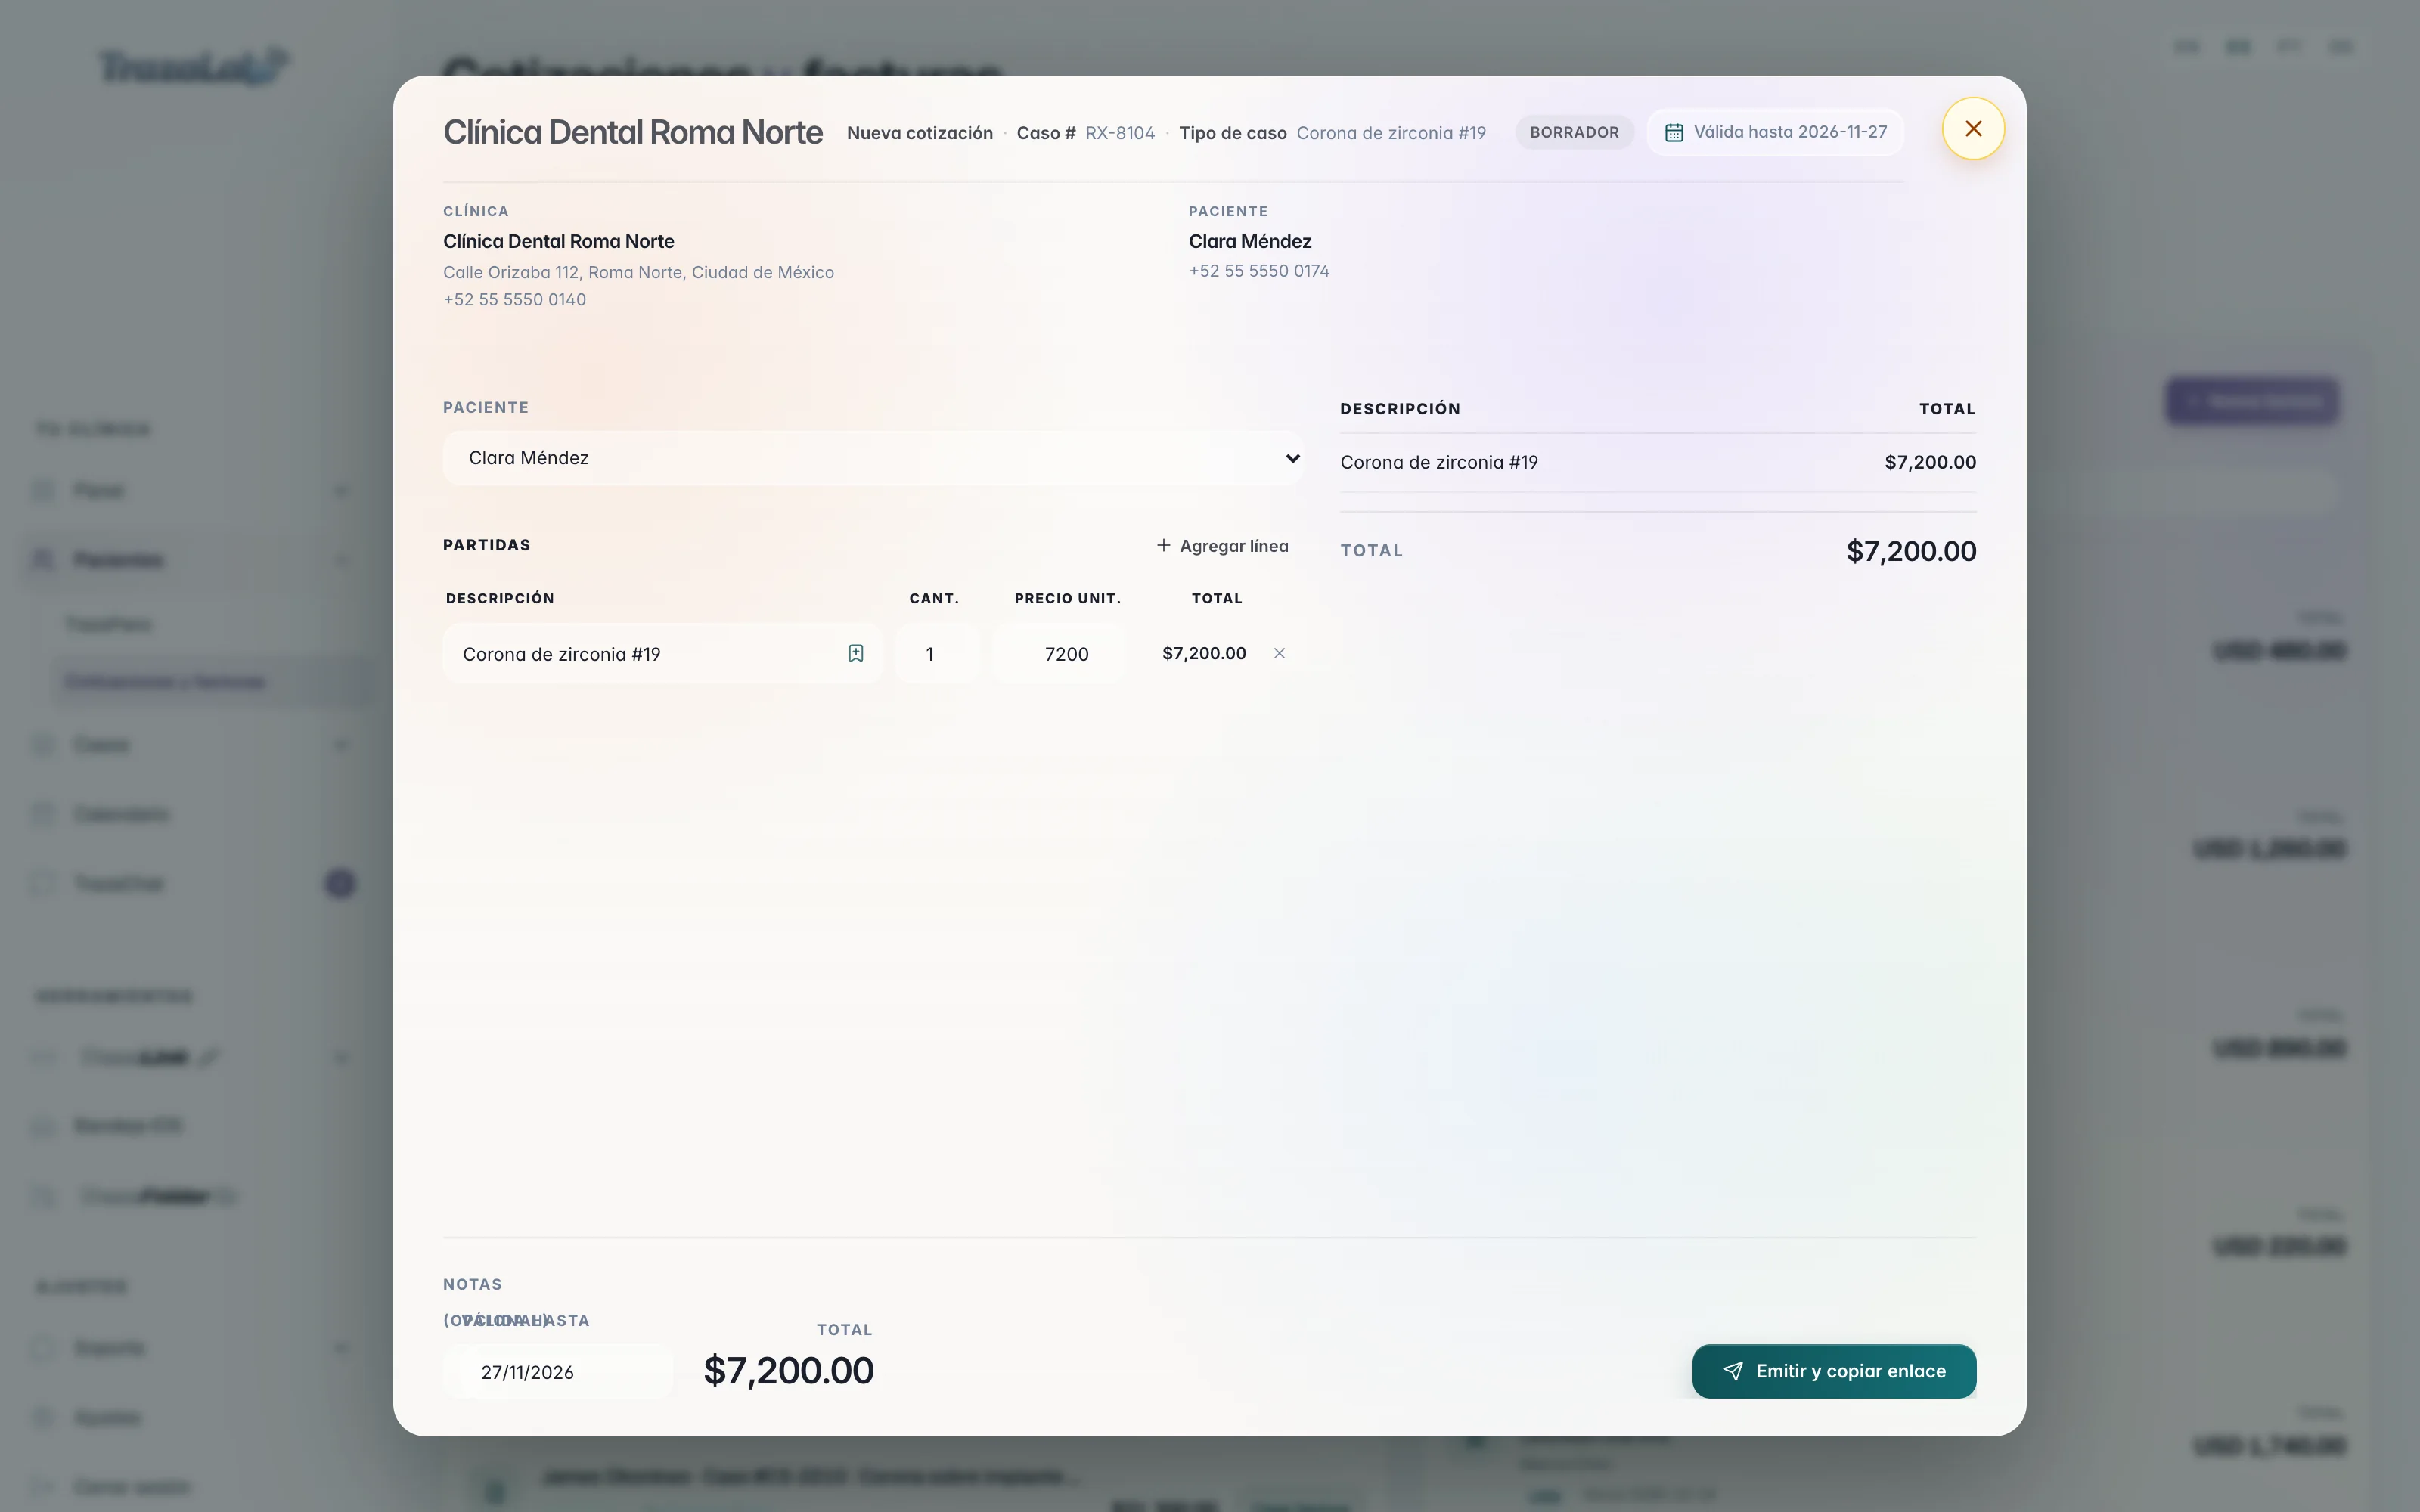Expand the Casos sidebar section chevron
This screenshot has width=2420, height=1512.
[341, 745]
